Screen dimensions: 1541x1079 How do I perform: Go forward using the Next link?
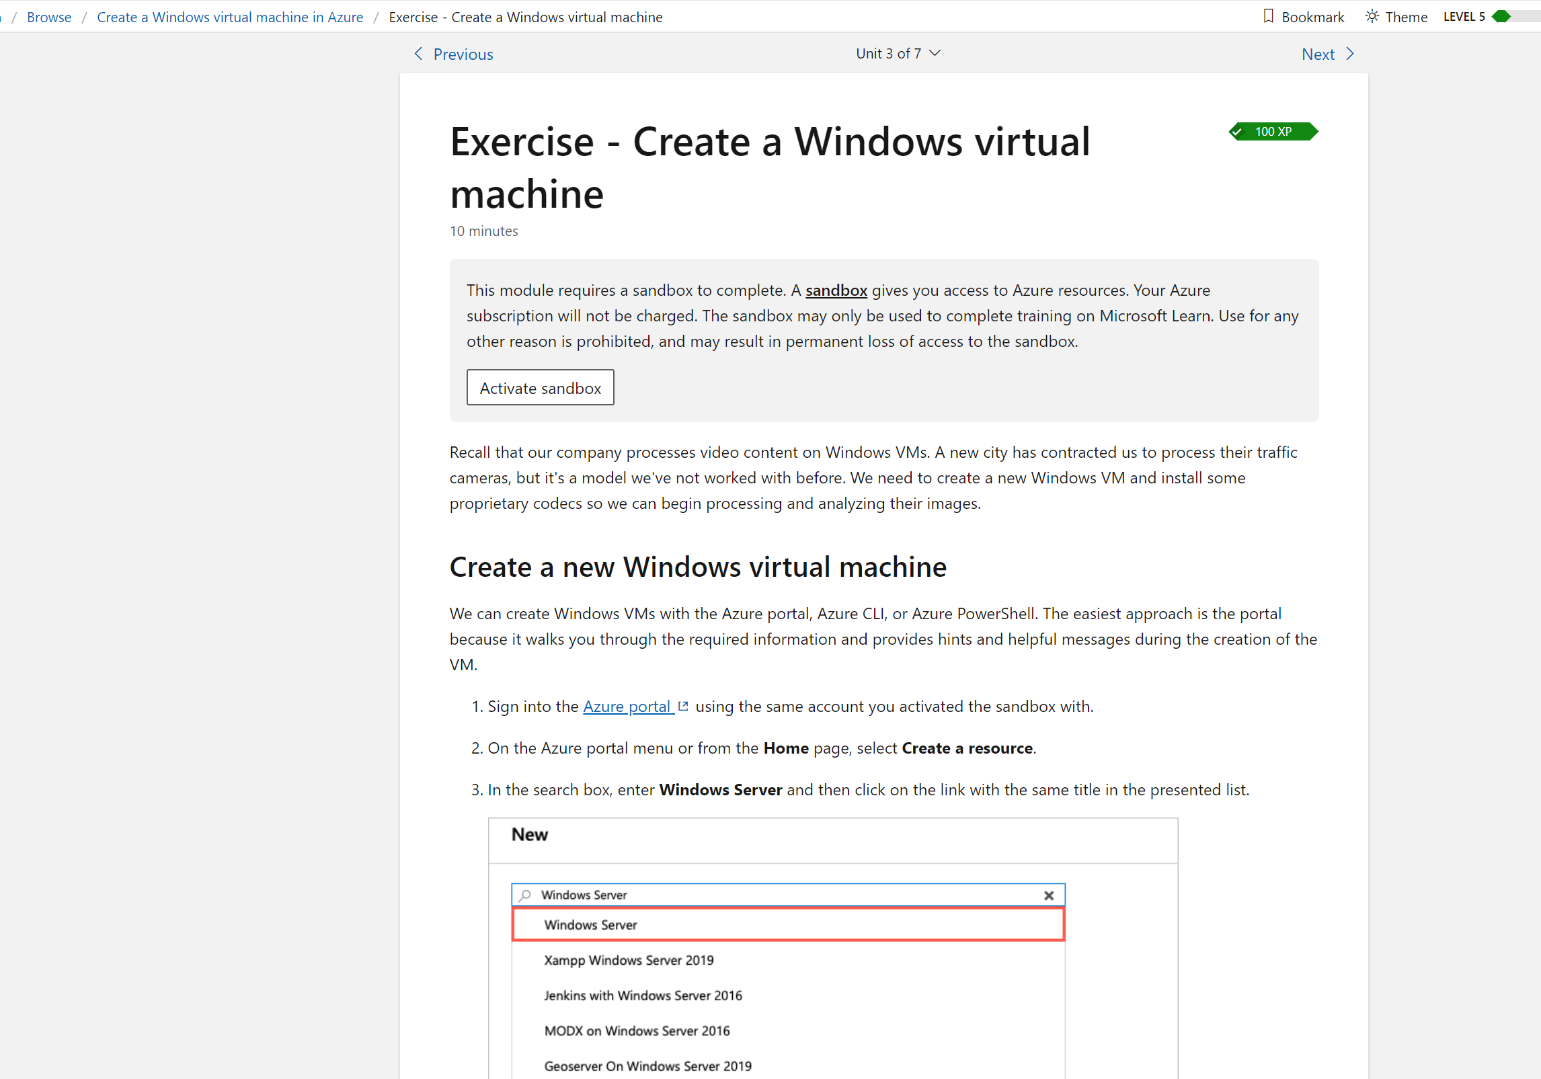1318,54
